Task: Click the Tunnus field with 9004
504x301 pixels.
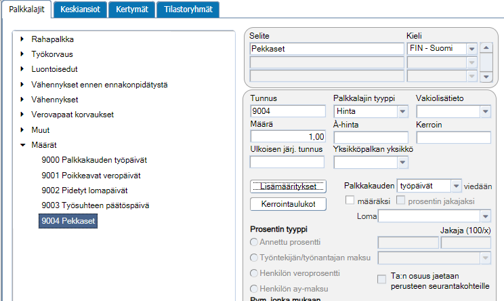Action: pos(288,111)
